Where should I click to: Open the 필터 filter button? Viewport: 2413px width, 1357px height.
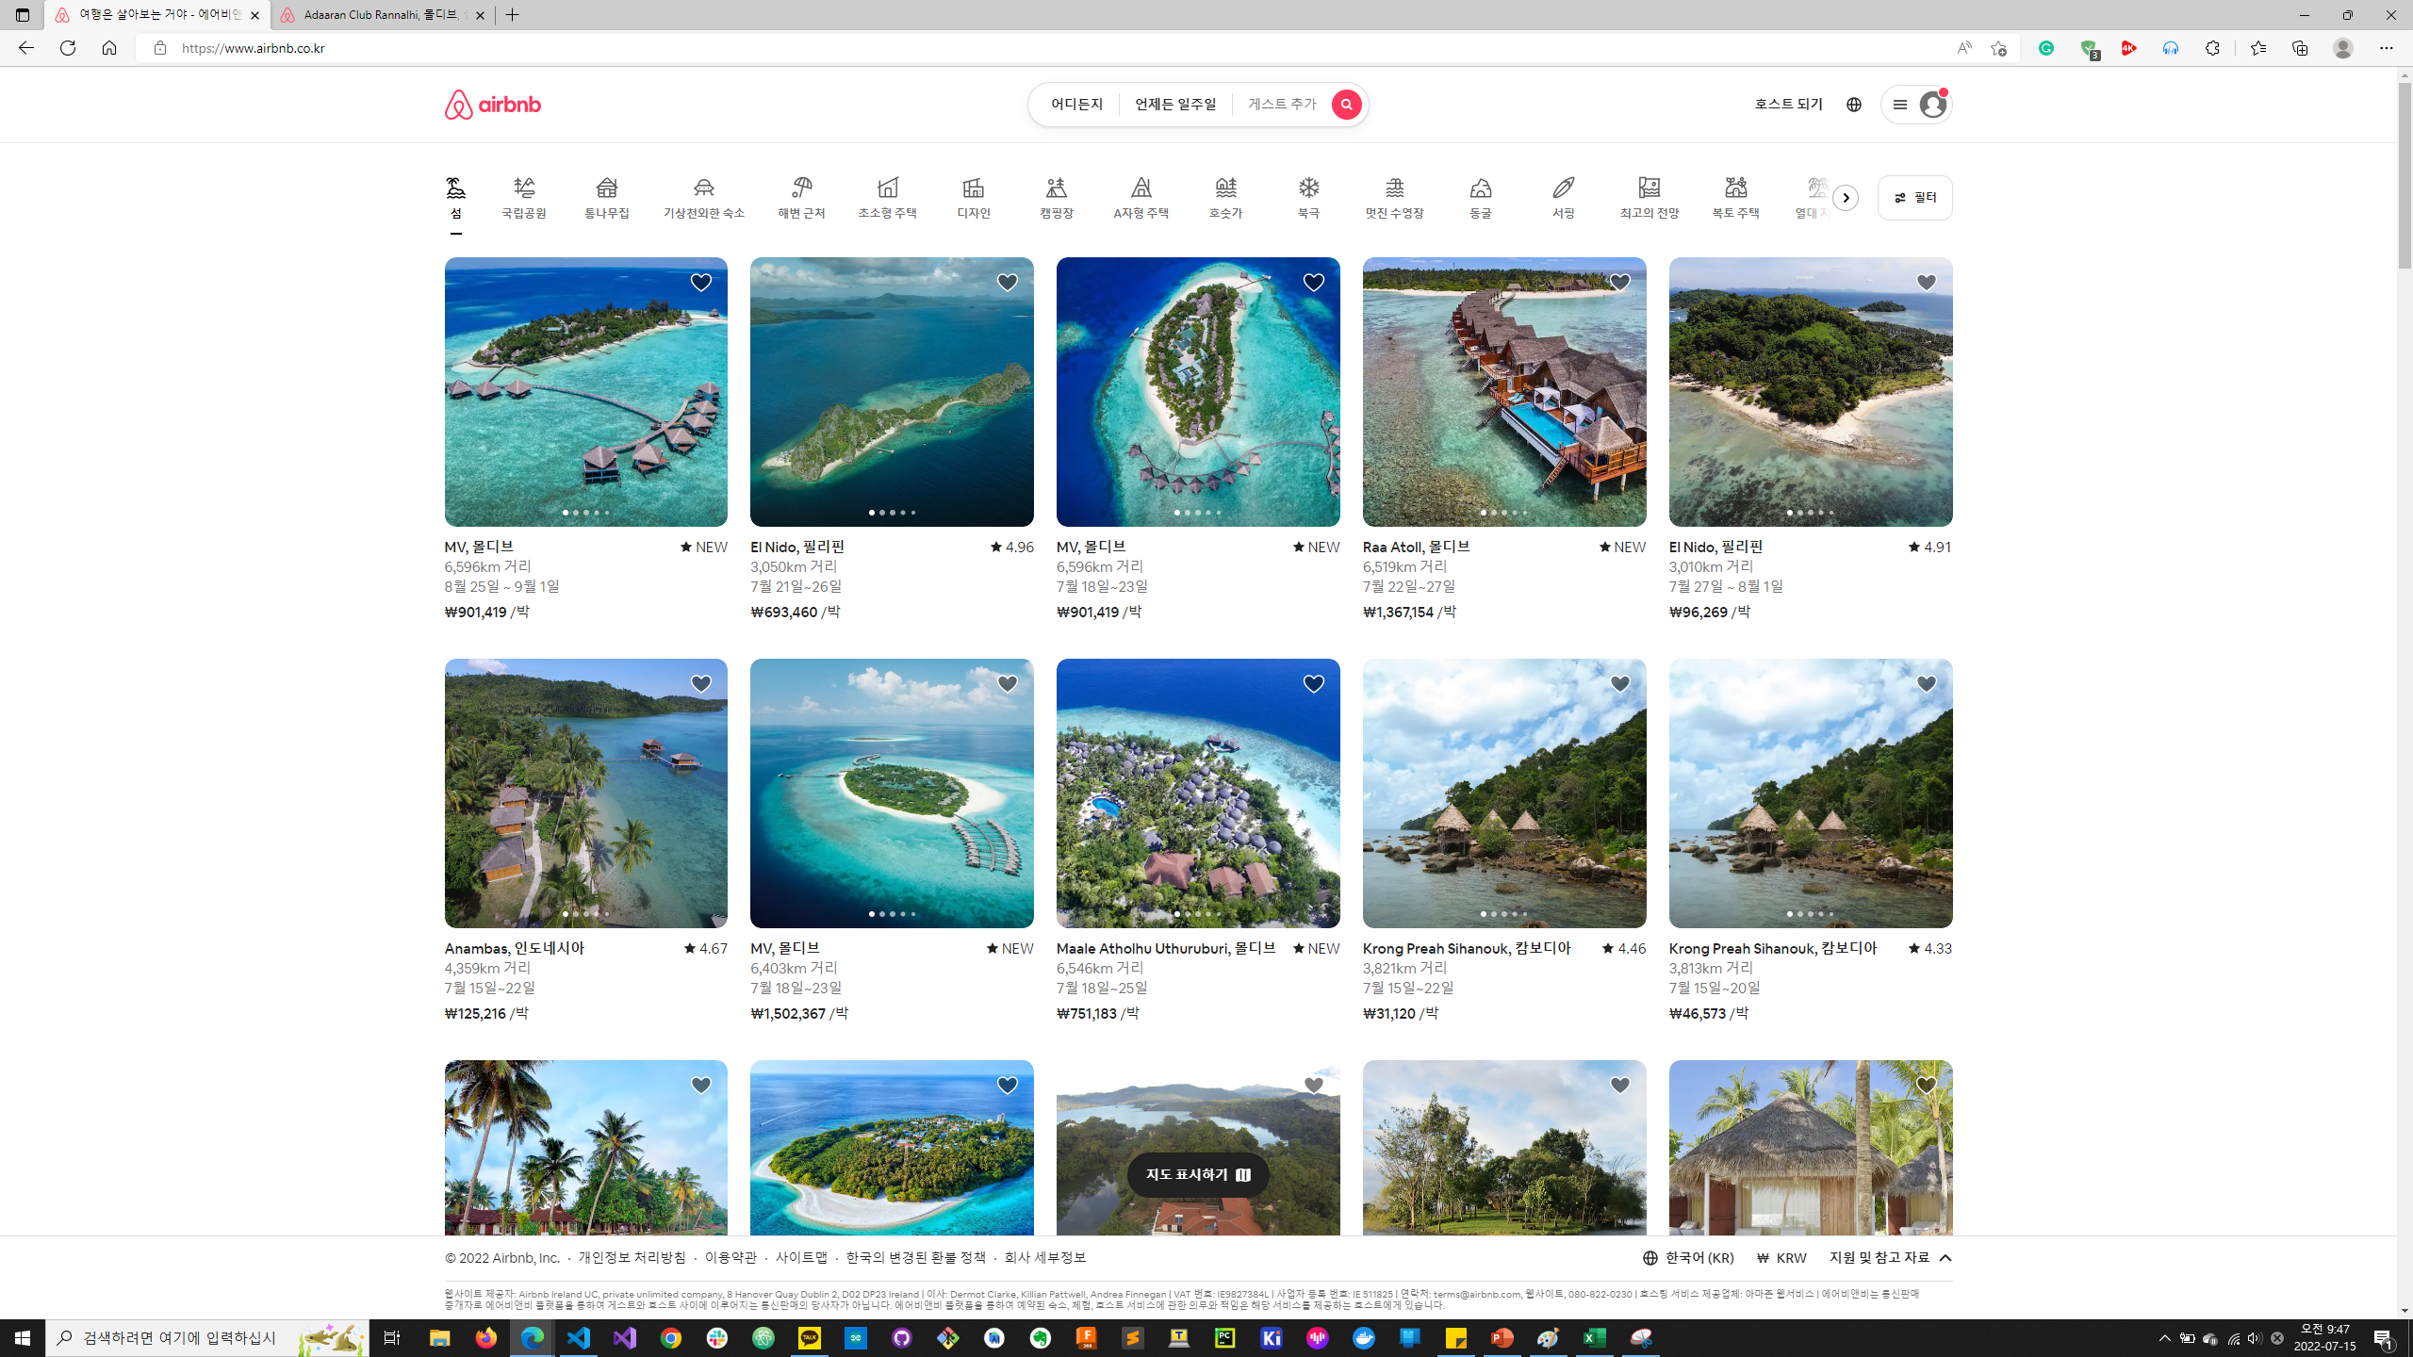(1914, 198)
